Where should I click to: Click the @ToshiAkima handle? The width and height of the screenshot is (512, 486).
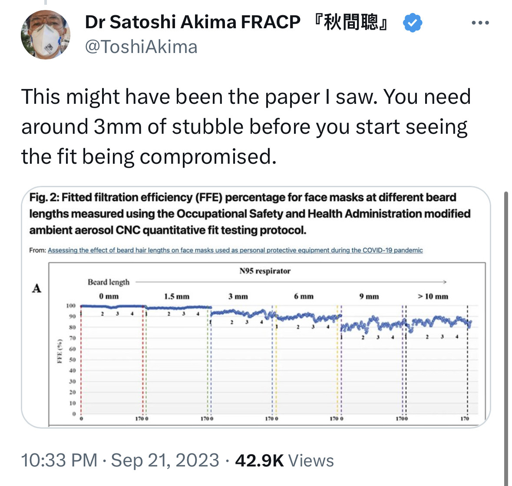(x=141, y=47)
